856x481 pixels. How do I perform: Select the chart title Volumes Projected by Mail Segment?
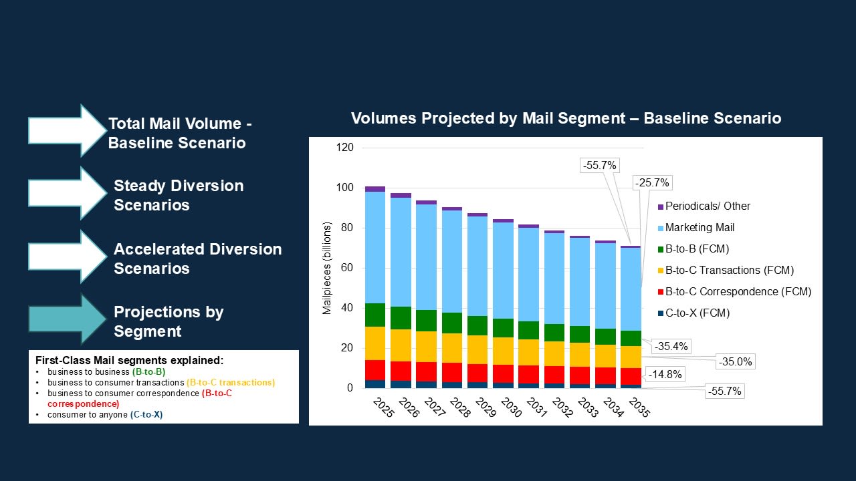566,118
